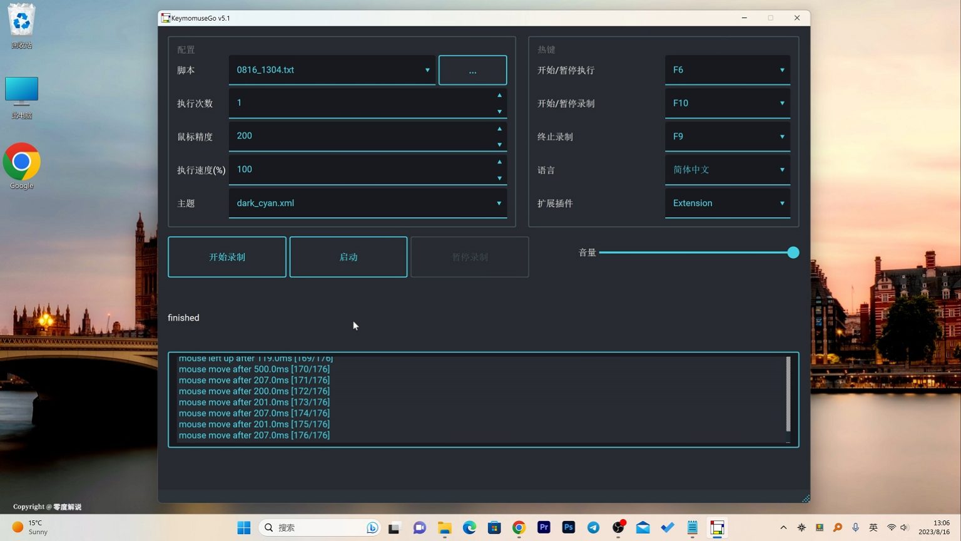Open Windows Start menu
This screenshot has width=961, height=541.
coord(244,528)
